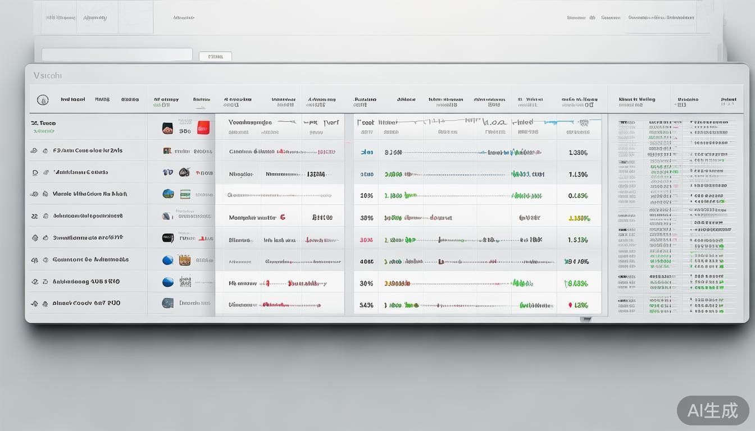Click the 'Vsicohi' window title
Image resolution: width=755 pixels, height=431 pixels.
pos(48,75)
